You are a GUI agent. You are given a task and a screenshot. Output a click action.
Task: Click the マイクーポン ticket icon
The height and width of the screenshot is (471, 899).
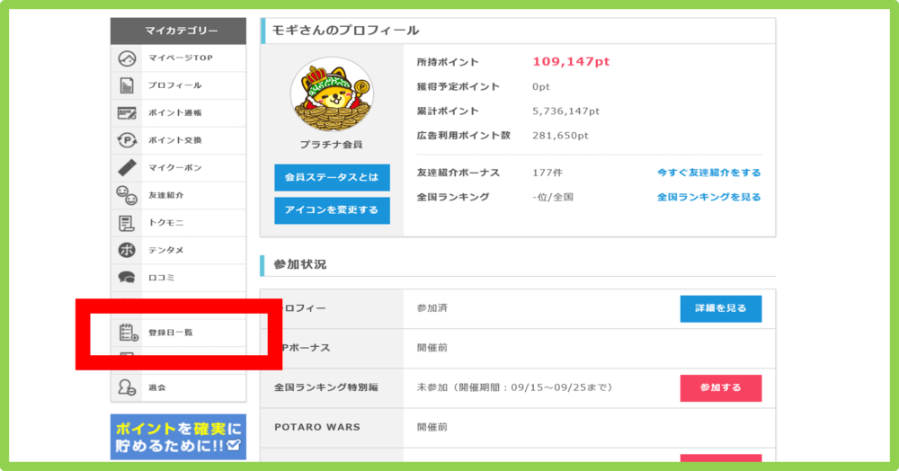127,168
